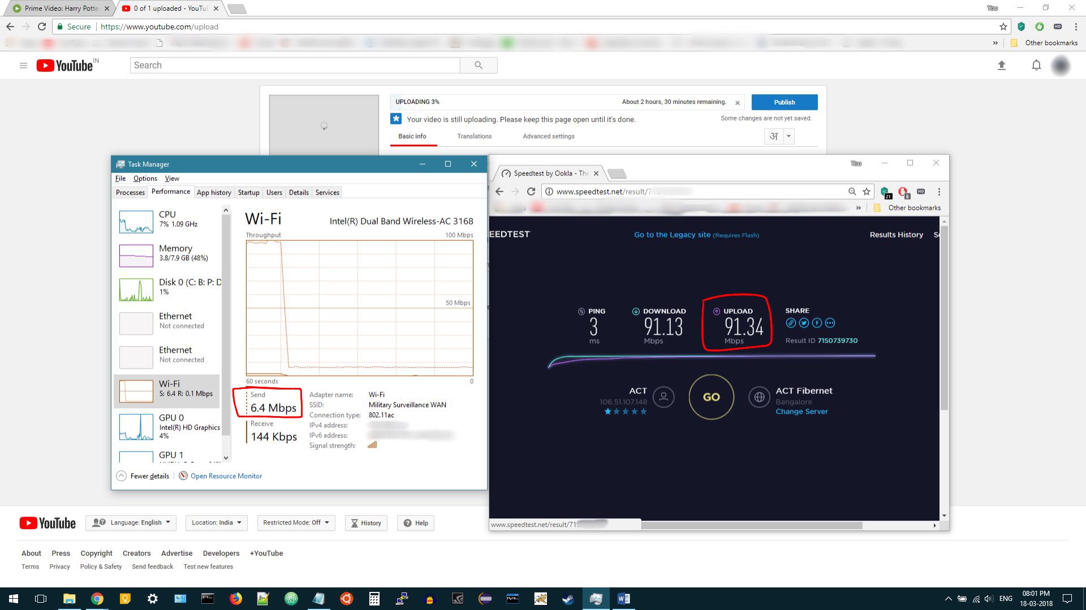Click the YouTube search input field
The width and height of the screenshot is (1086, 610).
(x=295, y=65)
